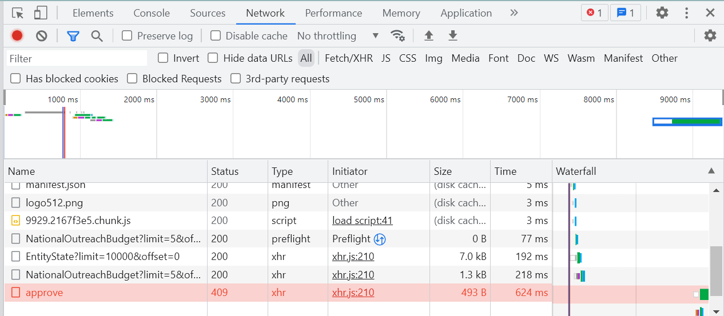Switch to the Console tab

[152, 13]
